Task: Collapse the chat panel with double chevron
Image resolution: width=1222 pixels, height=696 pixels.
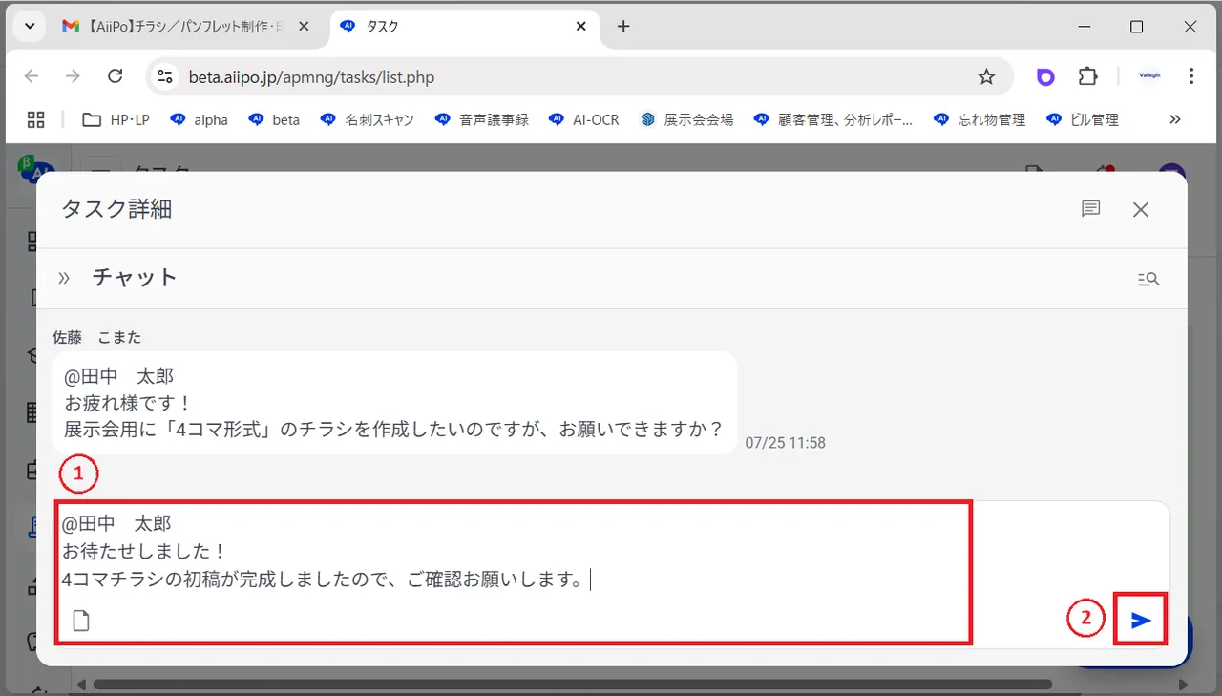Action: click(64, 278)
